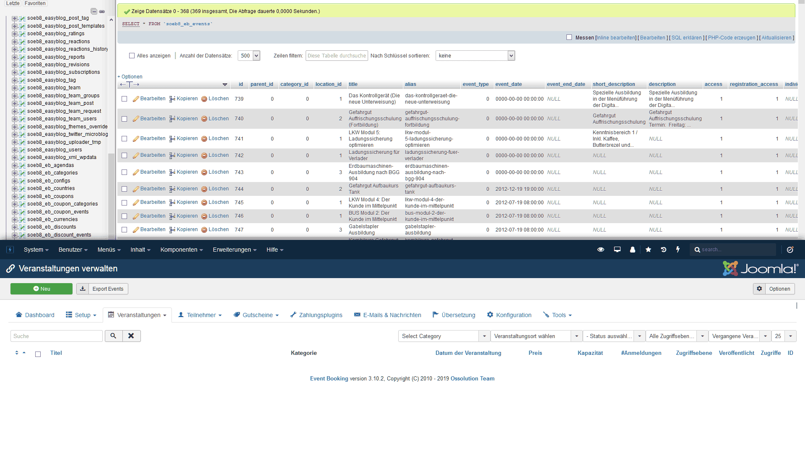The width and height of the screenshot is (805, 453).
Task: Enable the Alles anzeigen checkbox
Action: coord(132,56)
